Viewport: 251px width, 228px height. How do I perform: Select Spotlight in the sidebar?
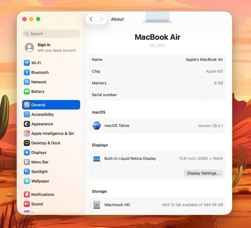tap(51, 172)
